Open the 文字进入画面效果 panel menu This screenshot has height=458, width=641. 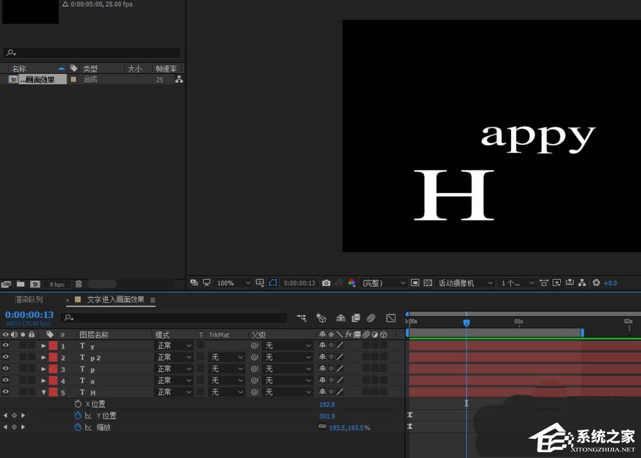point(153,300)
